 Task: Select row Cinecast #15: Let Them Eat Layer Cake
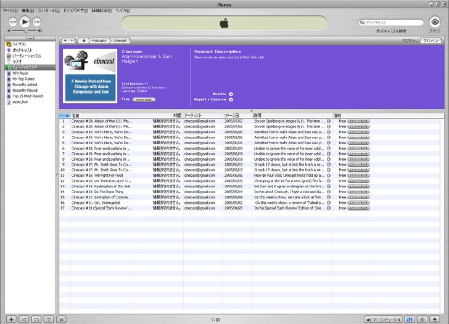(x=249, y=181)
